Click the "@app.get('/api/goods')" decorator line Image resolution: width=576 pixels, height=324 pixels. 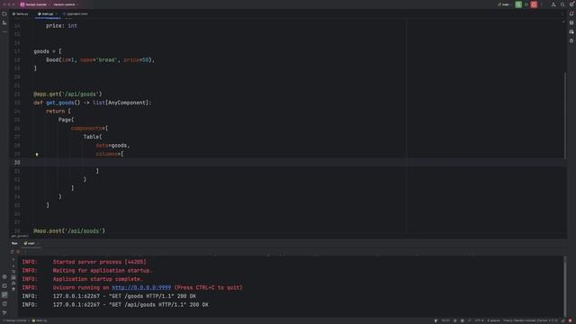[x=67, y=94]
